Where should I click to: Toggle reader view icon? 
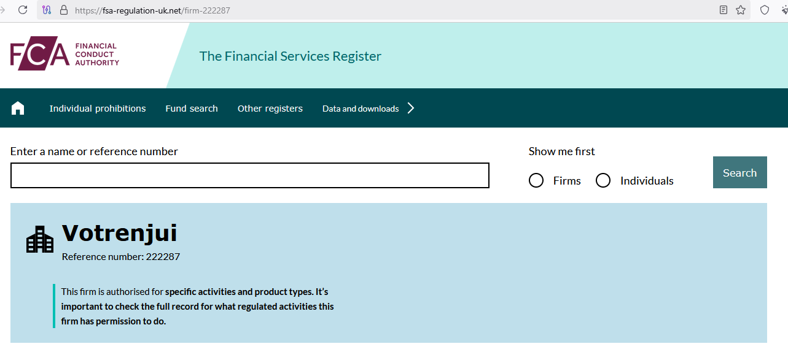tap(724, 10)
